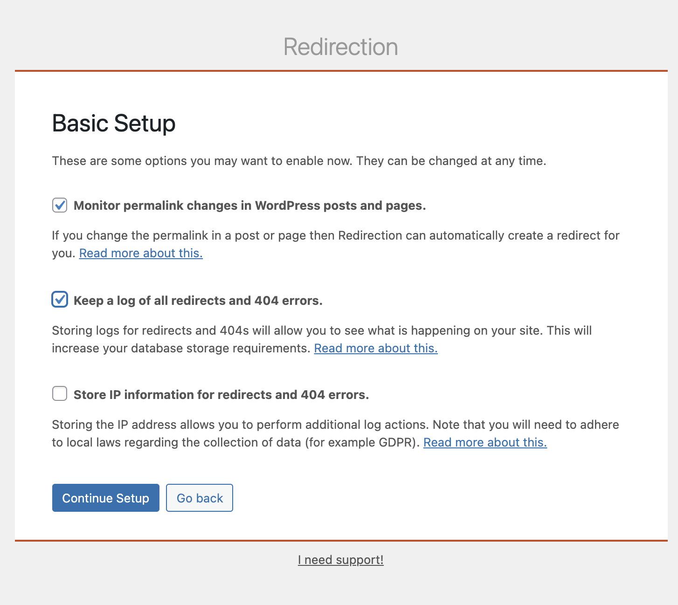Screen dimensions: 678x605
Task: Uncheck Monitor permalink changes checkbox
Action: (60, 205)
